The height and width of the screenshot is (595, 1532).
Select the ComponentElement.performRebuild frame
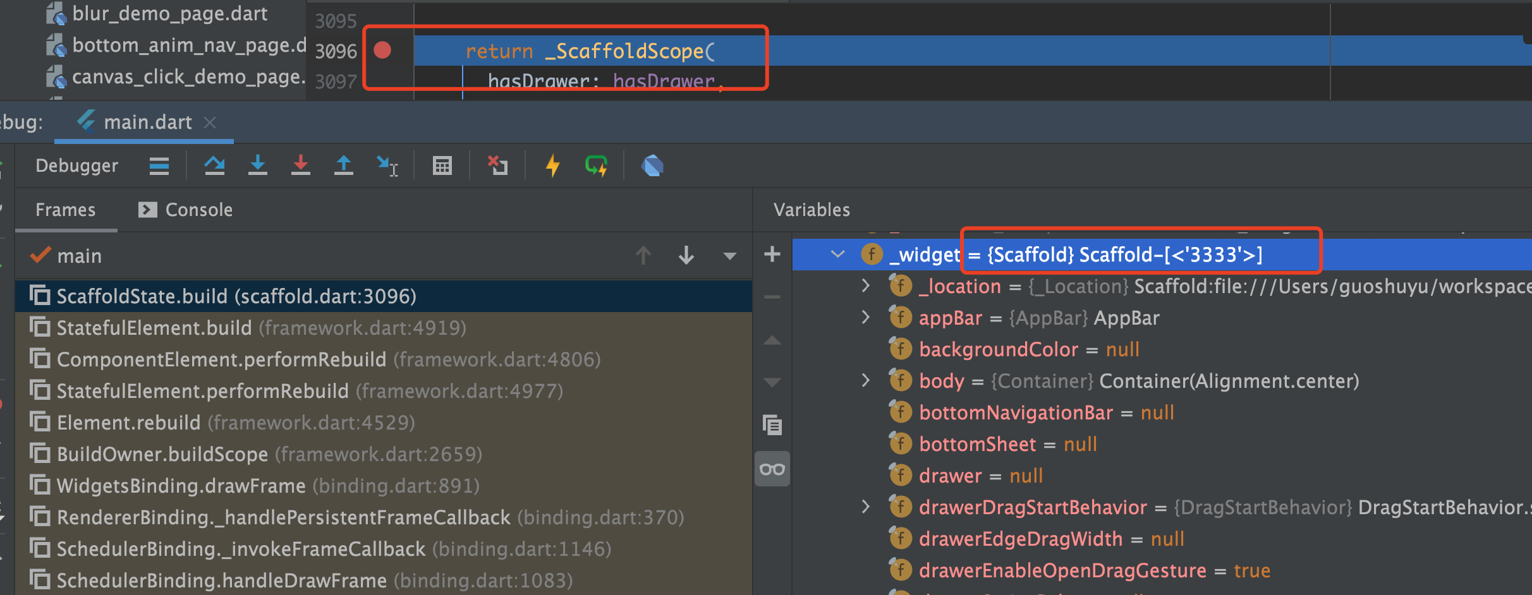tap(383, 359)
